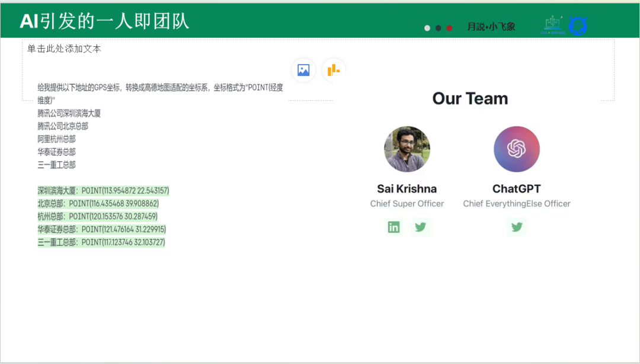Click the result "杭州总部: POINT(120.153576 30.287459)"
The width and height of the screenshot is (640, 364).
[x=98, y=216]
